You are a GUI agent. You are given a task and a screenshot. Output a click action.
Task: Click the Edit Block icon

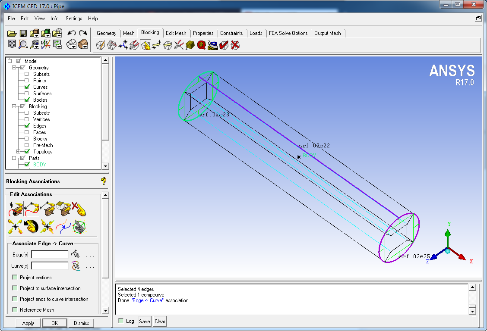click(x=134, y=45)
